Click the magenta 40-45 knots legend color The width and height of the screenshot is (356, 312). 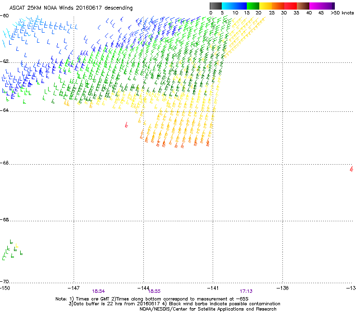316,6
